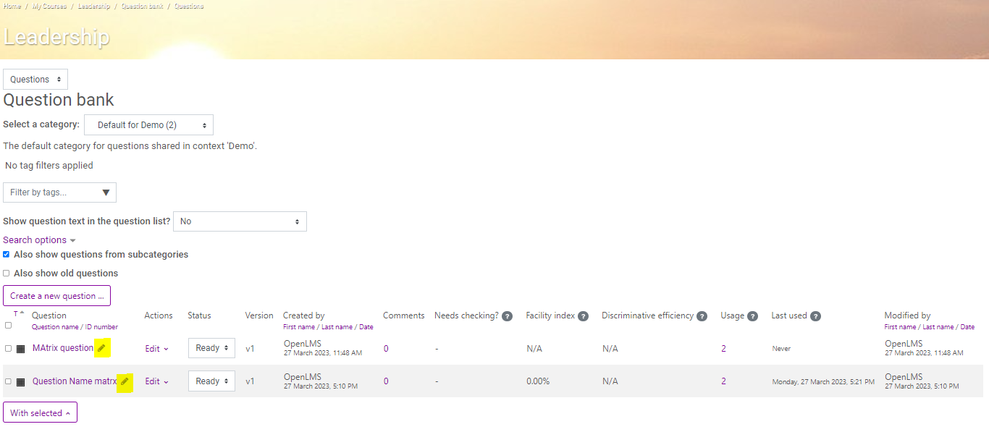Open help icon for Needs checking column
This screenshot has height=432, width=989.
coord(507,316)
